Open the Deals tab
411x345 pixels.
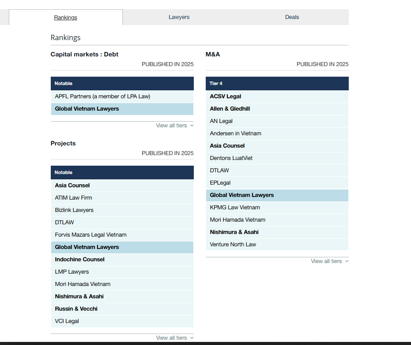[x=292, y=17]
